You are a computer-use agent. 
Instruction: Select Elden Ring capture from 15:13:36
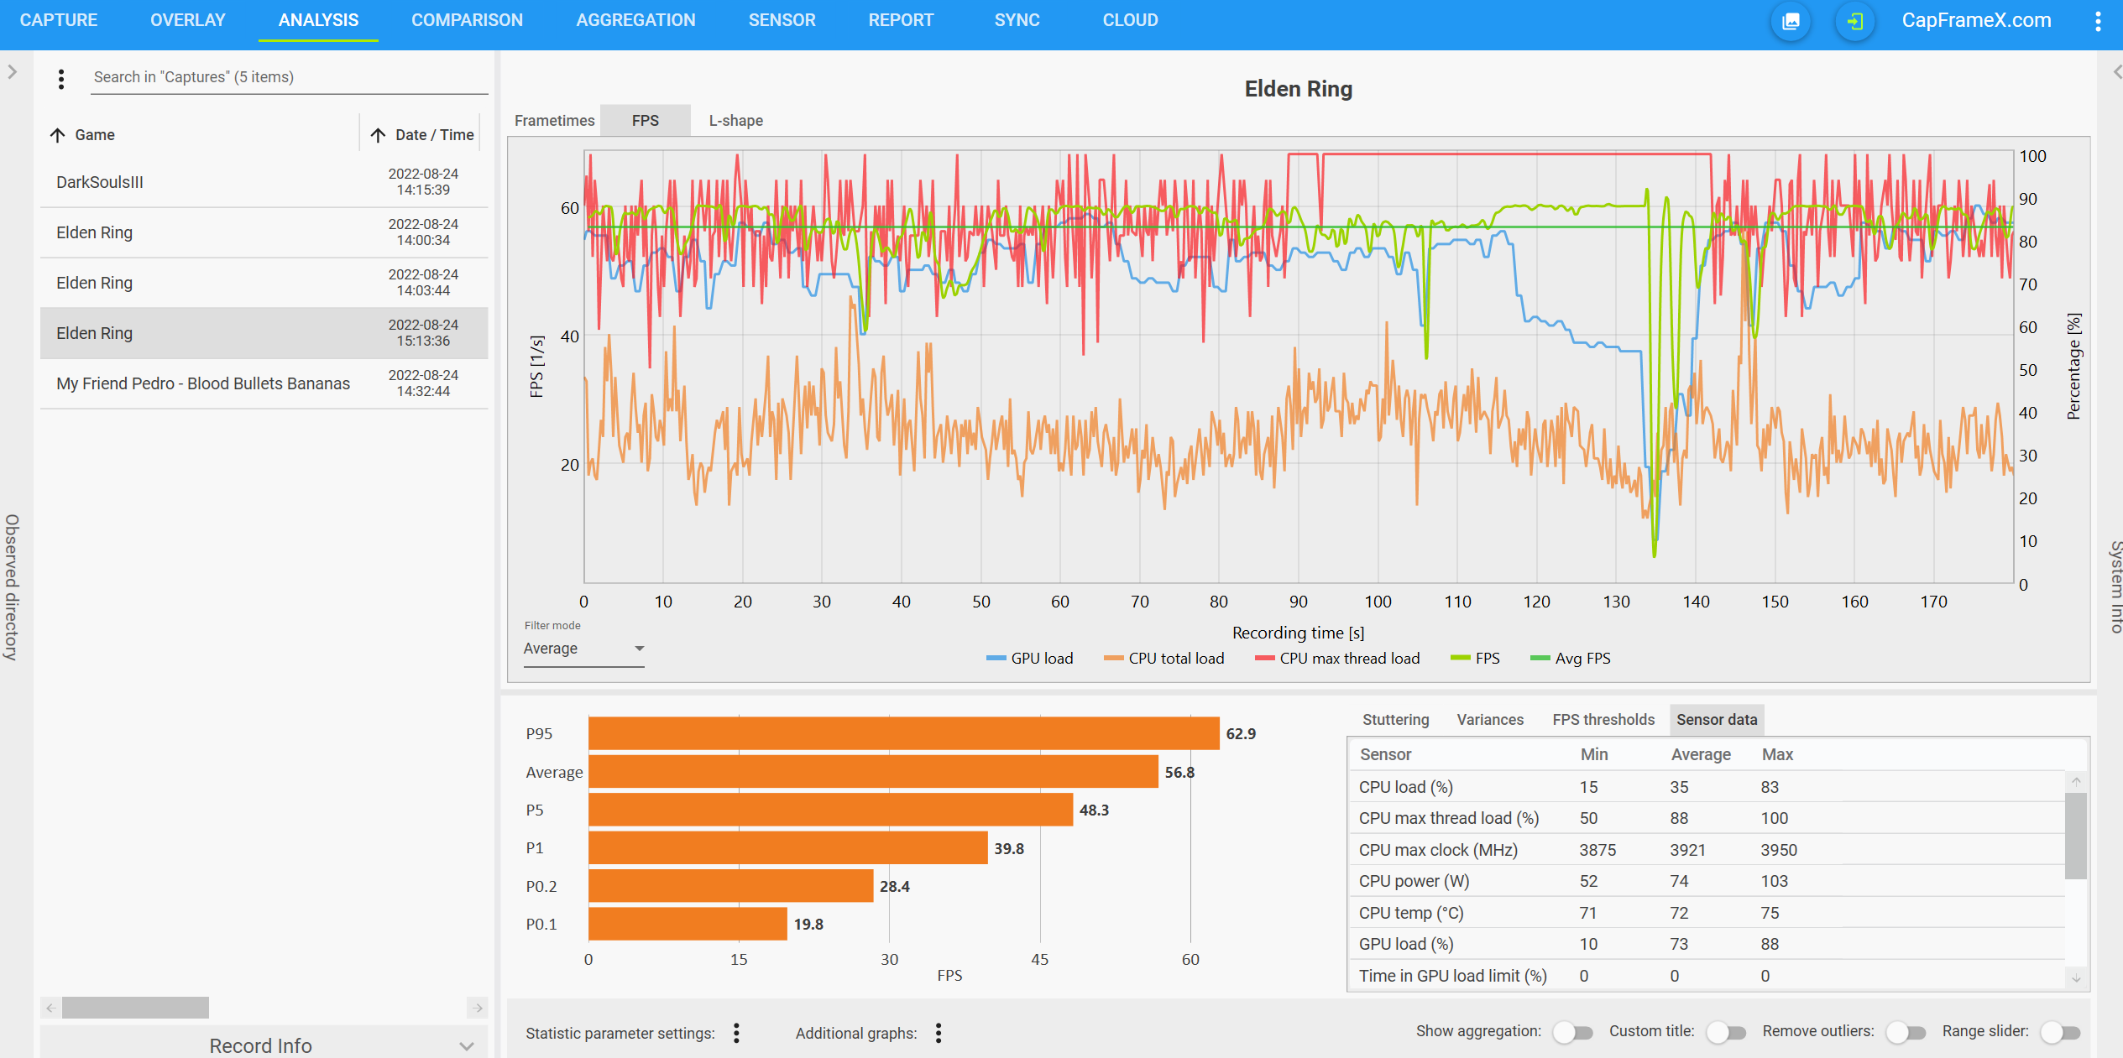[264, 333]
